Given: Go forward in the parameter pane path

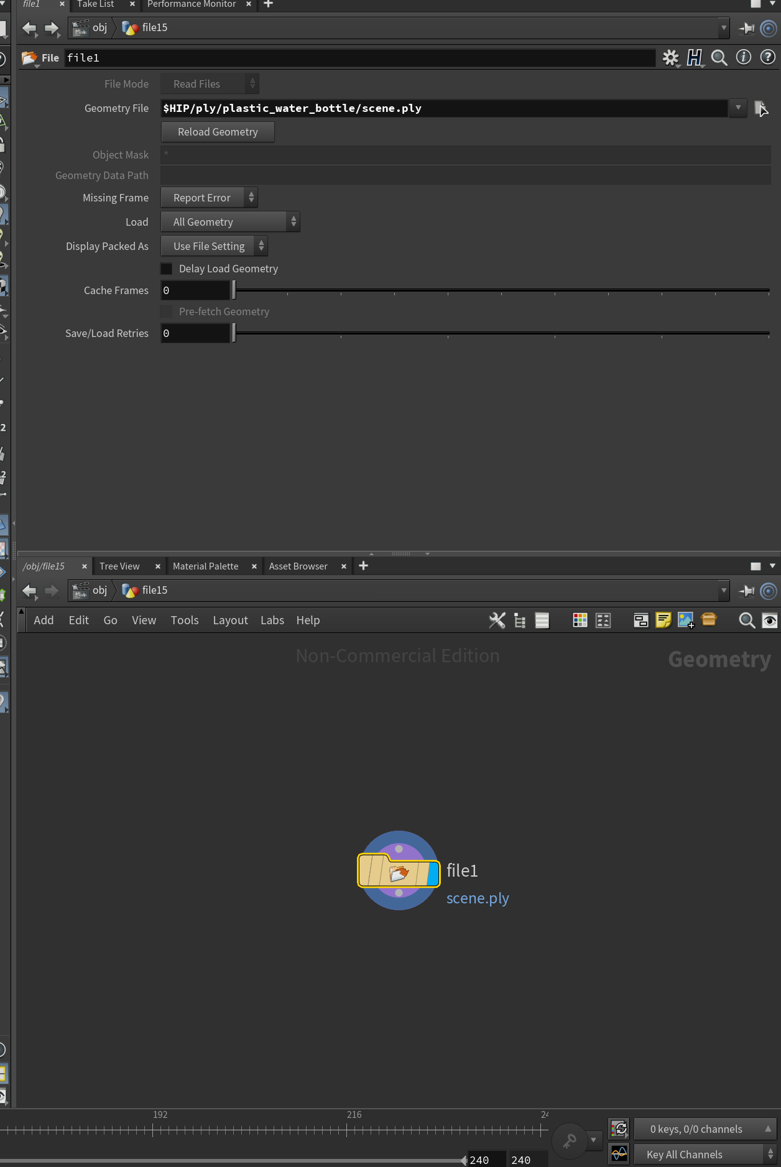Looking at the screenshot, I should point(52,28).
